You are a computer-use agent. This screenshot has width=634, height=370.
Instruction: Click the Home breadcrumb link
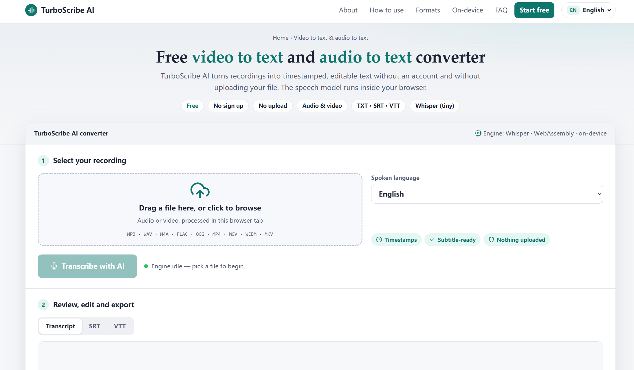[x=281, y=38]
